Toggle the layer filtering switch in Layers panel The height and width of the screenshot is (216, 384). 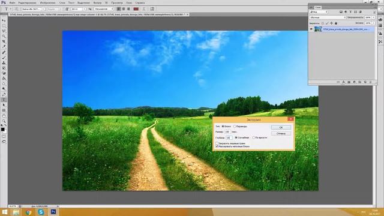(374, 12)
